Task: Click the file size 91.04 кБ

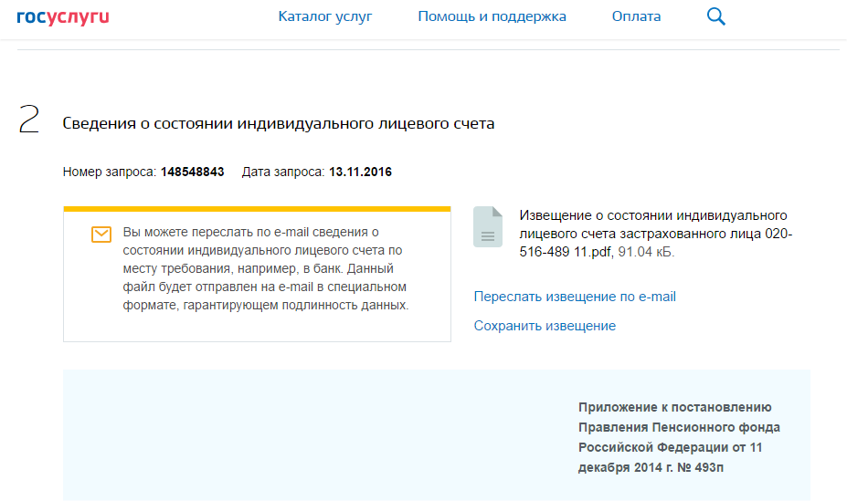Action: click(646, 252)
